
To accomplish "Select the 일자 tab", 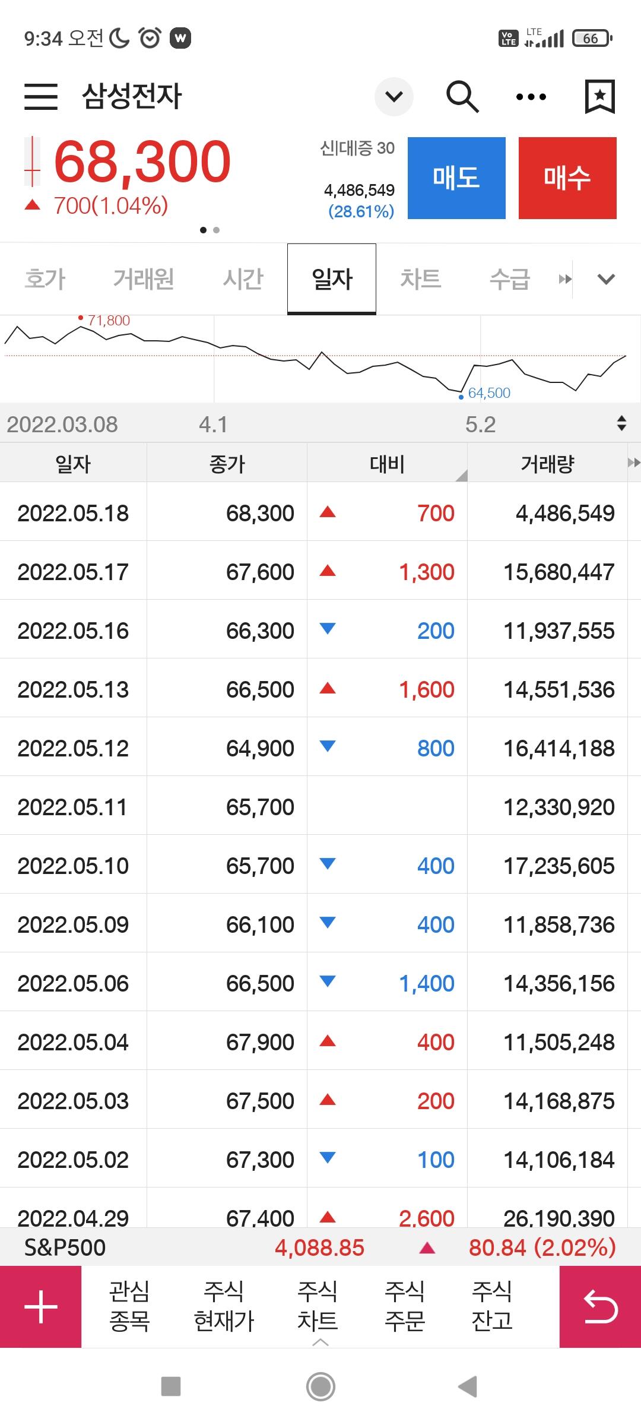I will [x=332, y=278].
